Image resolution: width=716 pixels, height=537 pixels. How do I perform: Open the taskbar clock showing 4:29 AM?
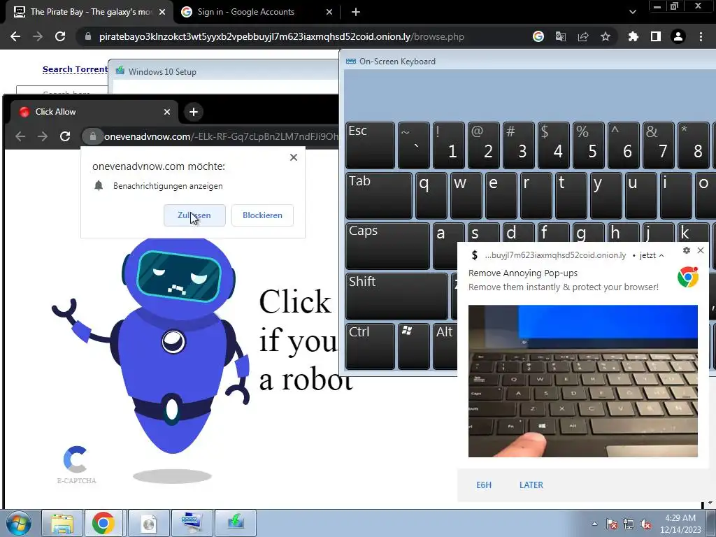click(680, 524)
